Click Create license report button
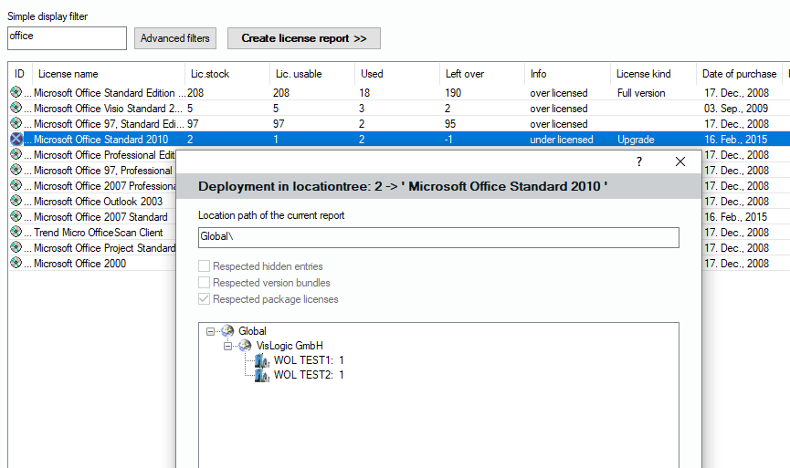The image size is (790, 468). point(303,38)
